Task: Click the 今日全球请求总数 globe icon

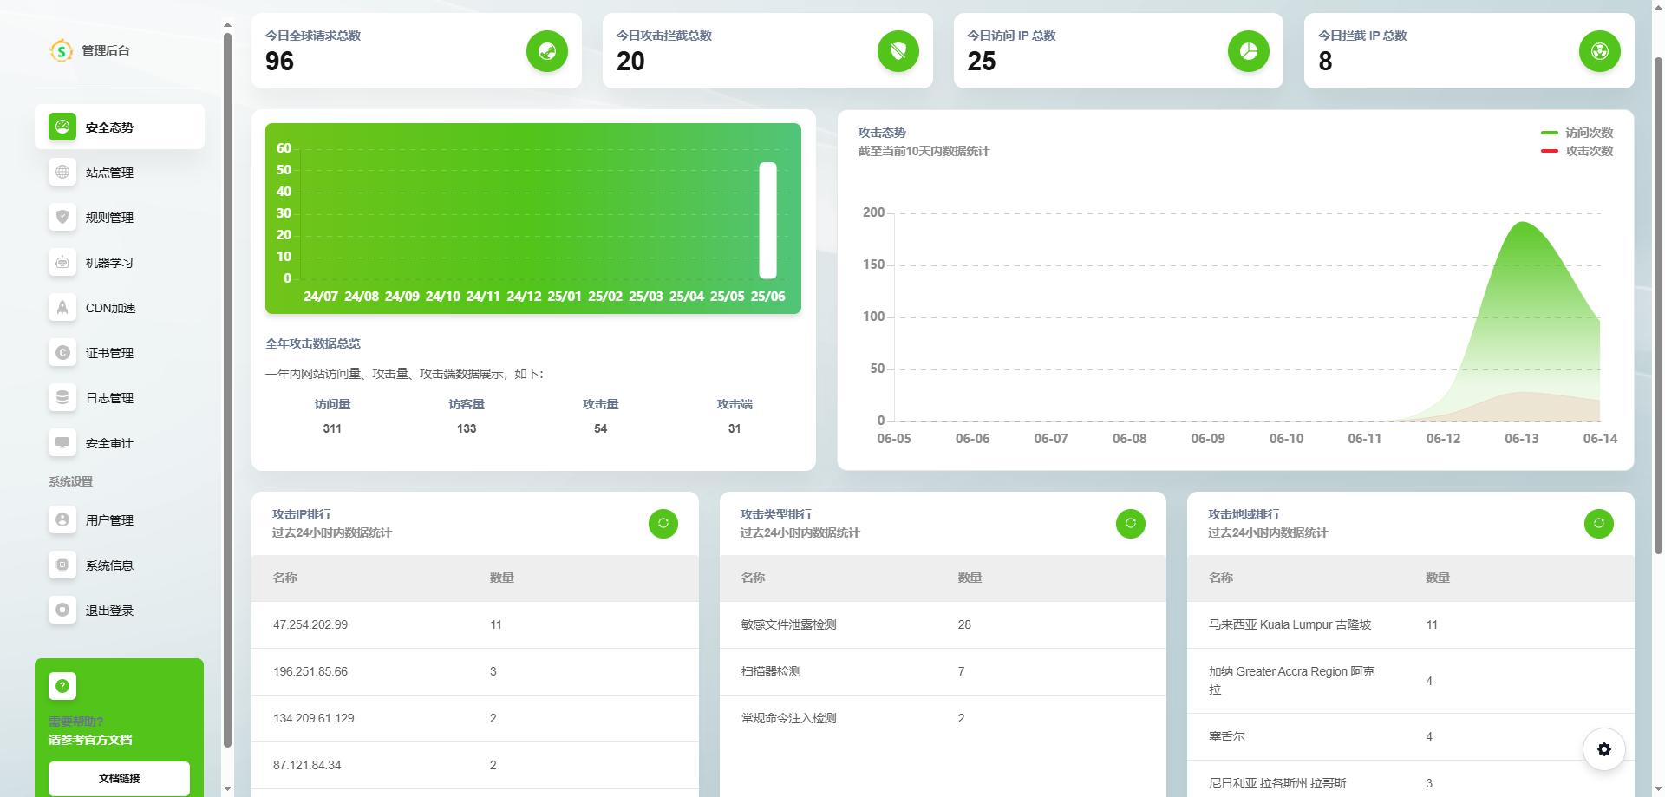Action: coord(547,51)
